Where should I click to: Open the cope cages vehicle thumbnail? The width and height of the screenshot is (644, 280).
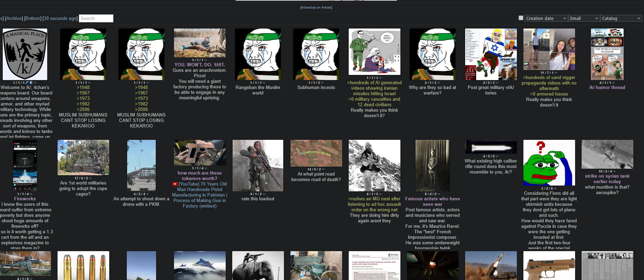tap(83, 158)
